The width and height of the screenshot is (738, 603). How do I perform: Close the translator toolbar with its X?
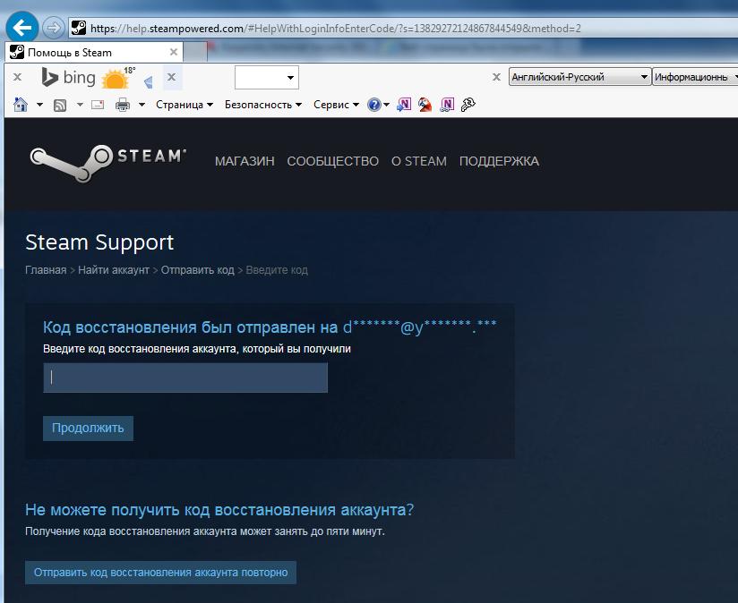coord(496,77)
